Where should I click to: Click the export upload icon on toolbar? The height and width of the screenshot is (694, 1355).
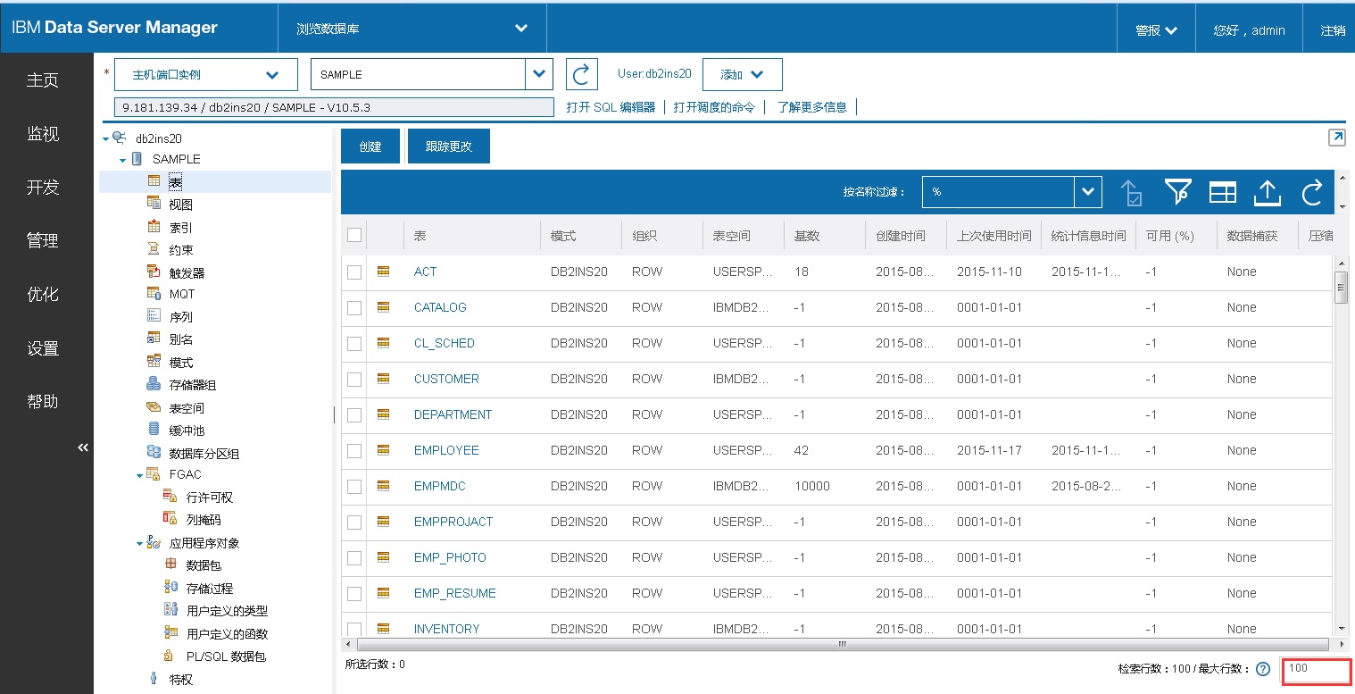(x=1267, y=191)
